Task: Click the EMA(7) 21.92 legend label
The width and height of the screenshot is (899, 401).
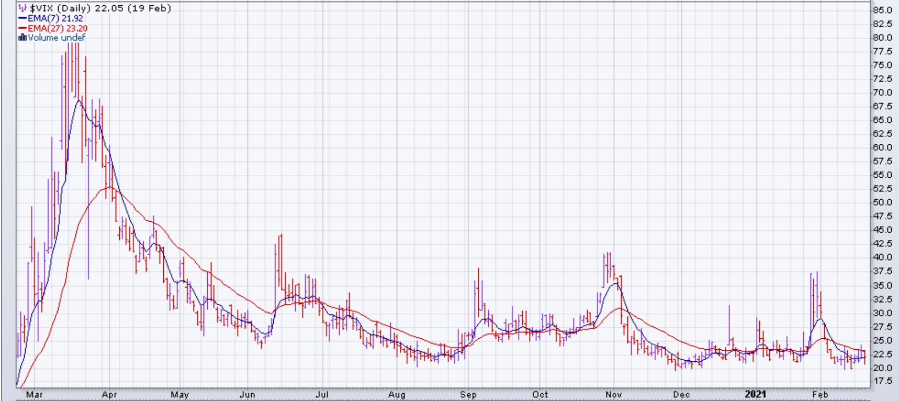Action: click(55, 18)
